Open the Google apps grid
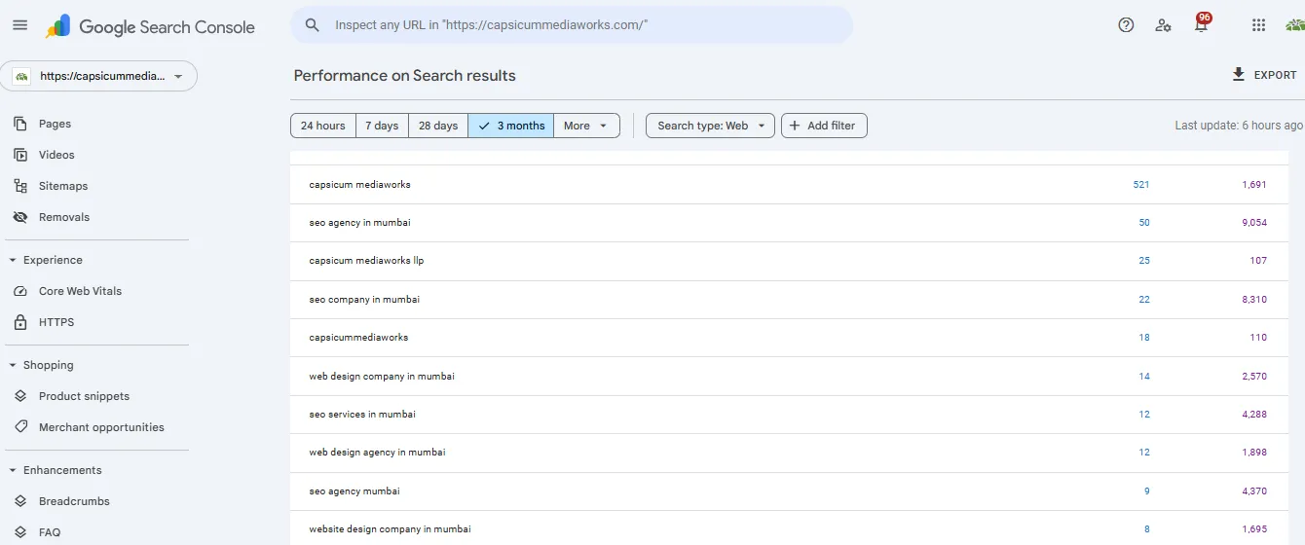This screenshot has height=545, width=1305. point(1258,25)
